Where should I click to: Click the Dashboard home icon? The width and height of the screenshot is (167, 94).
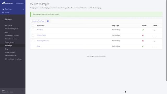[3, 9]
